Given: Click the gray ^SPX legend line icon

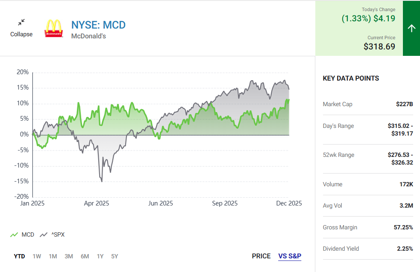Looking at the screenshot, I should click(44, 234).
